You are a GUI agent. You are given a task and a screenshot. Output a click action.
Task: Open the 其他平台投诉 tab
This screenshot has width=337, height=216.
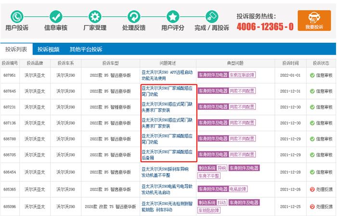coord(86,50)
